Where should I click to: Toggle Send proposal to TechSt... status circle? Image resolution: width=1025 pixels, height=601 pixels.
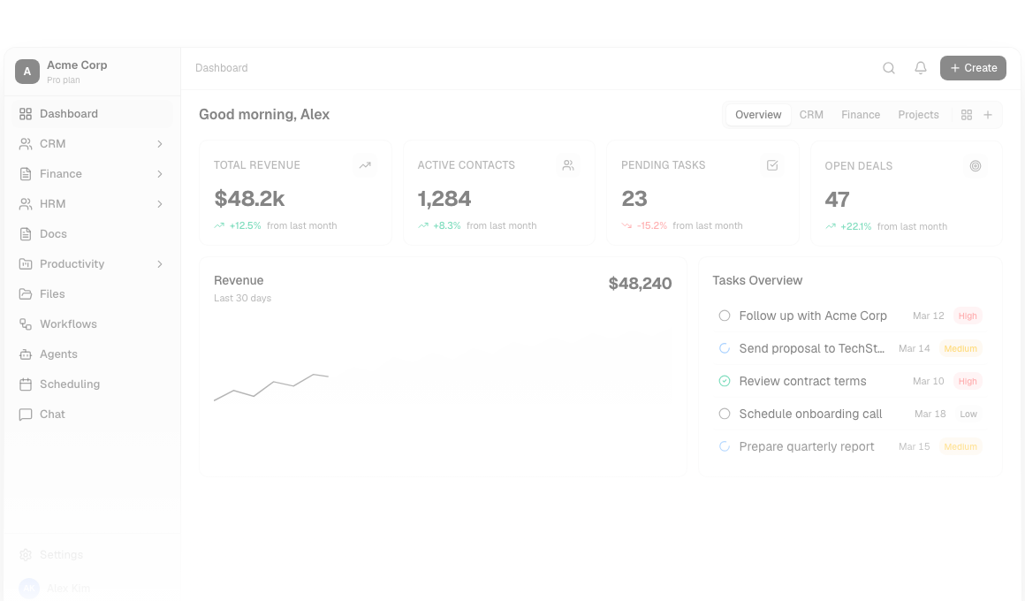tap(725, 348)
